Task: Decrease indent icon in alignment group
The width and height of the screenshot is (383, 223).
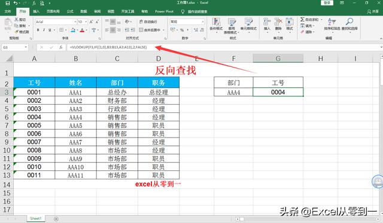Action: click(x=127, y=30)
